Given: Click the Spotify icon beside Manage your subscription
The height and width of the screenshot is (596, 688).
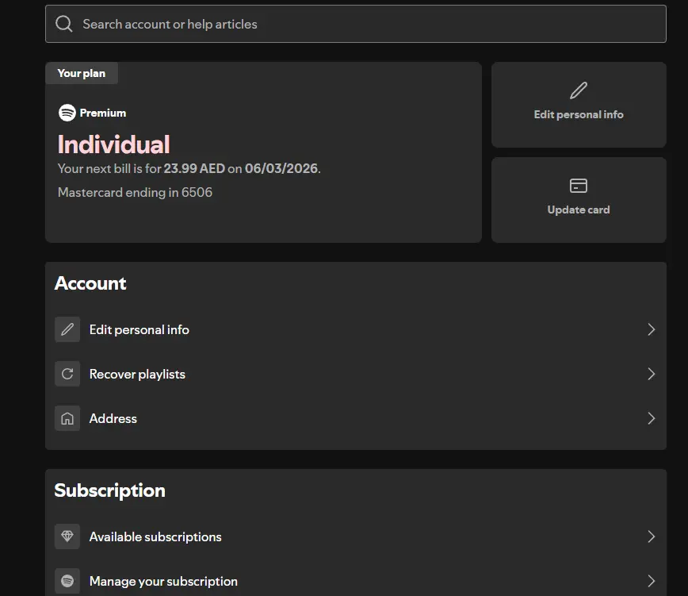Looking at the screenshot, I should tap(67, 581).
